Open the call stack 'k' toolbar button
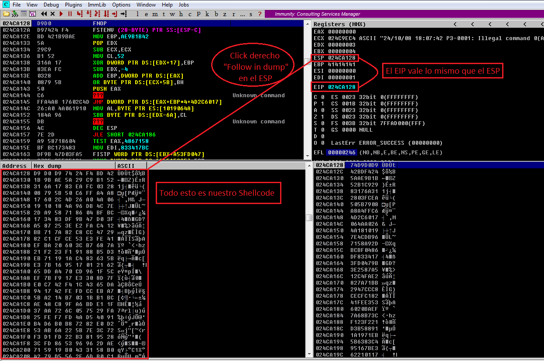This screenshot has width=544, height=361. (208, 14)
